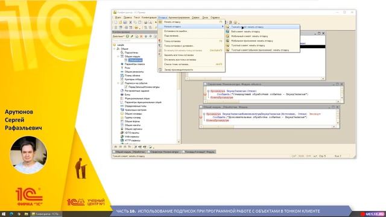Click Конфигуратор taskbar button
This screenshot has height=217, width=386.
click(46, 214)
